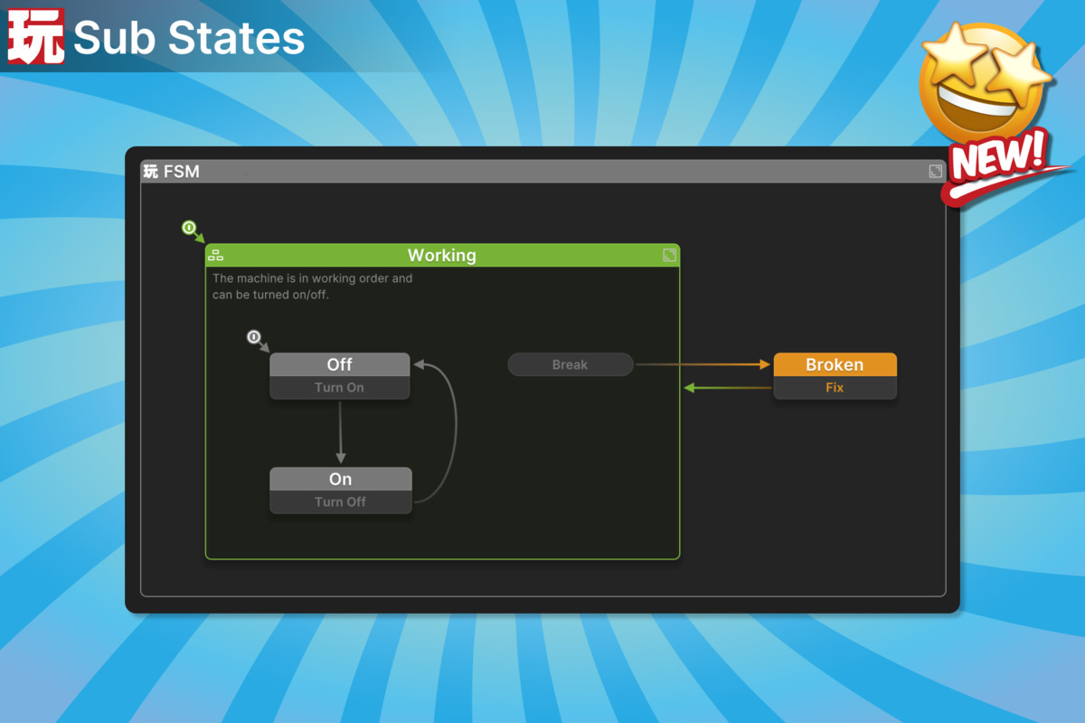Click the Working state description text
Image resolution: width=1085 pixels, height=723 pixels.
(313, 286)
